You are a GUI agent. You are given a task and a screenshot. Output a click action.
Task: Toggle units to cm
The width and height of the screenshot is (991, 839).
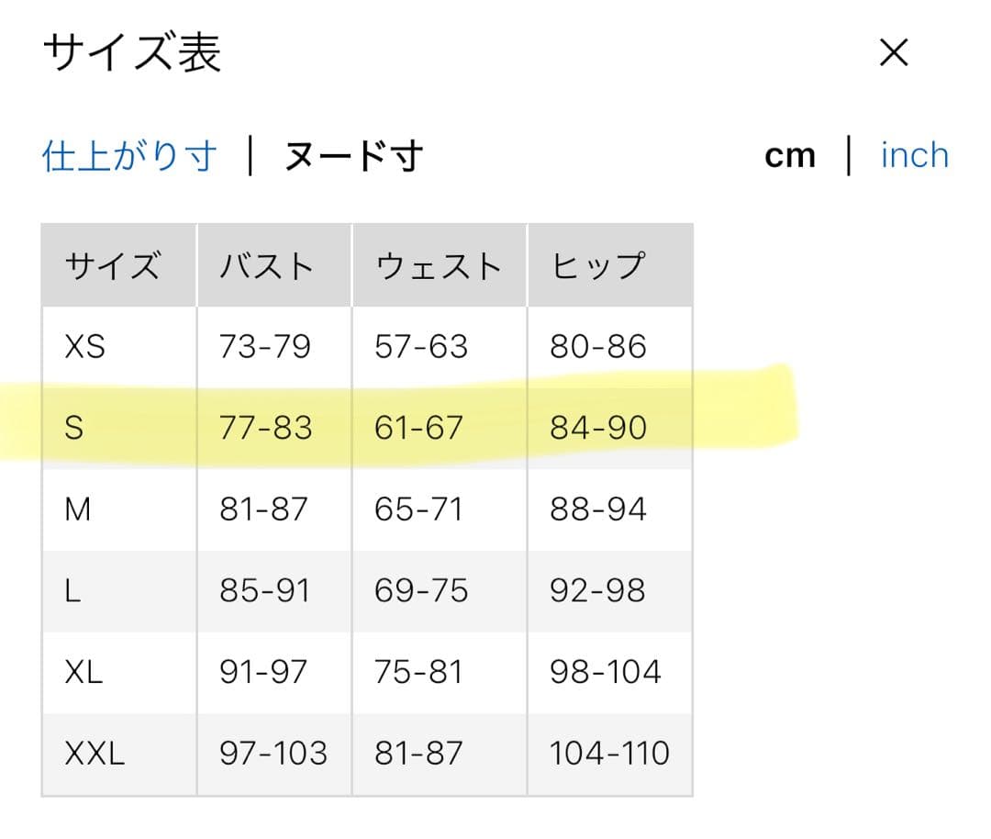pyautogui.click(x=789, y=156)
